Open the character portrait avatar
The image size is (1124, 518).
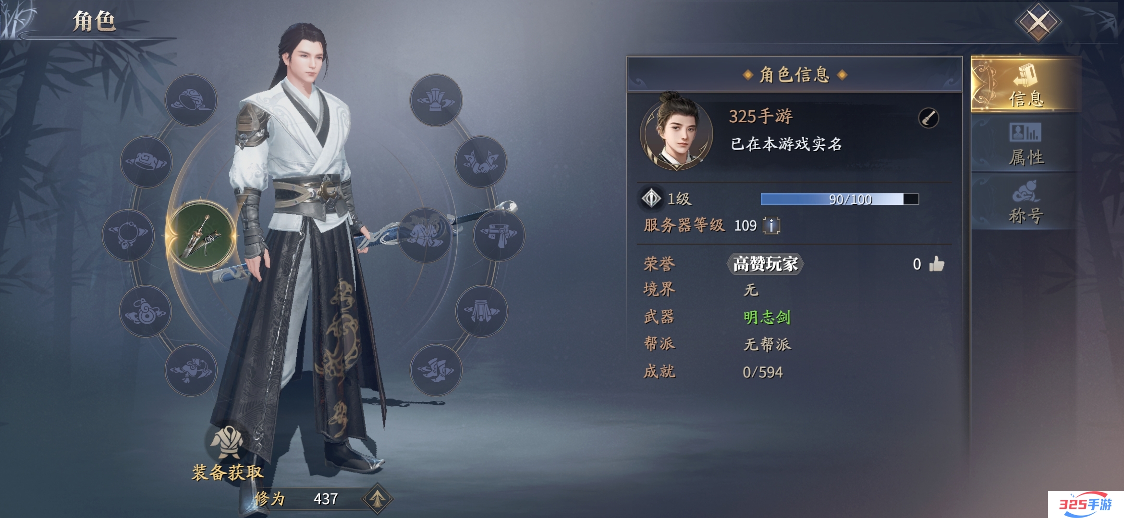(x=676, y=131)
